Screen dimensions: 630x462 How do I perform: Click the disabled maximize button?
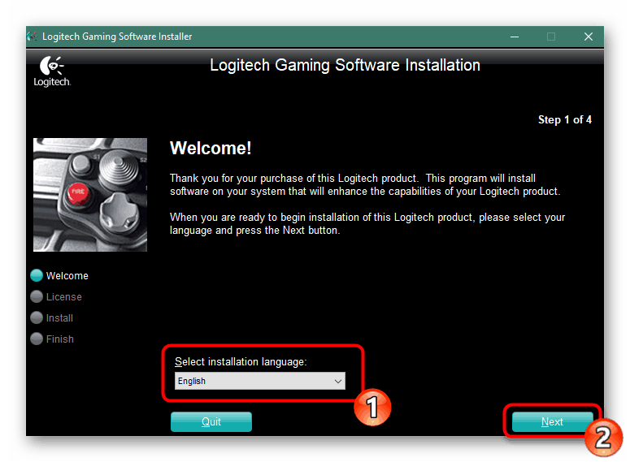[551, 37]
